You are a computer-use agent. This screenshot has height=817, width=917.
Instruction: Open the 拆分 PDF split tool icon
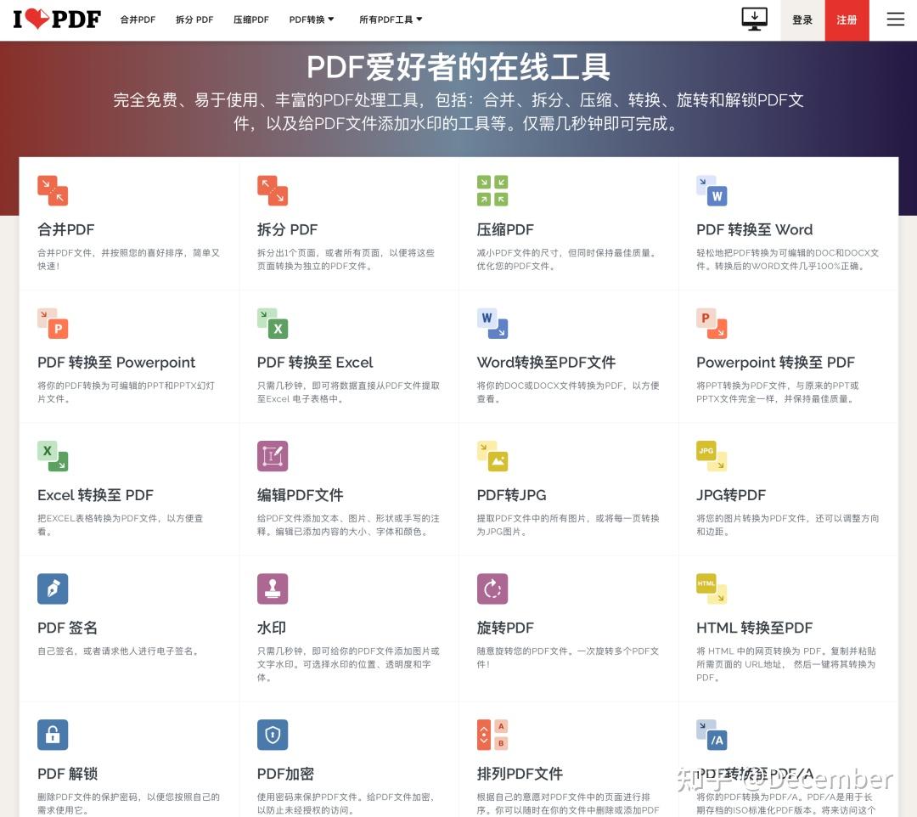click(x=273, y=190)
